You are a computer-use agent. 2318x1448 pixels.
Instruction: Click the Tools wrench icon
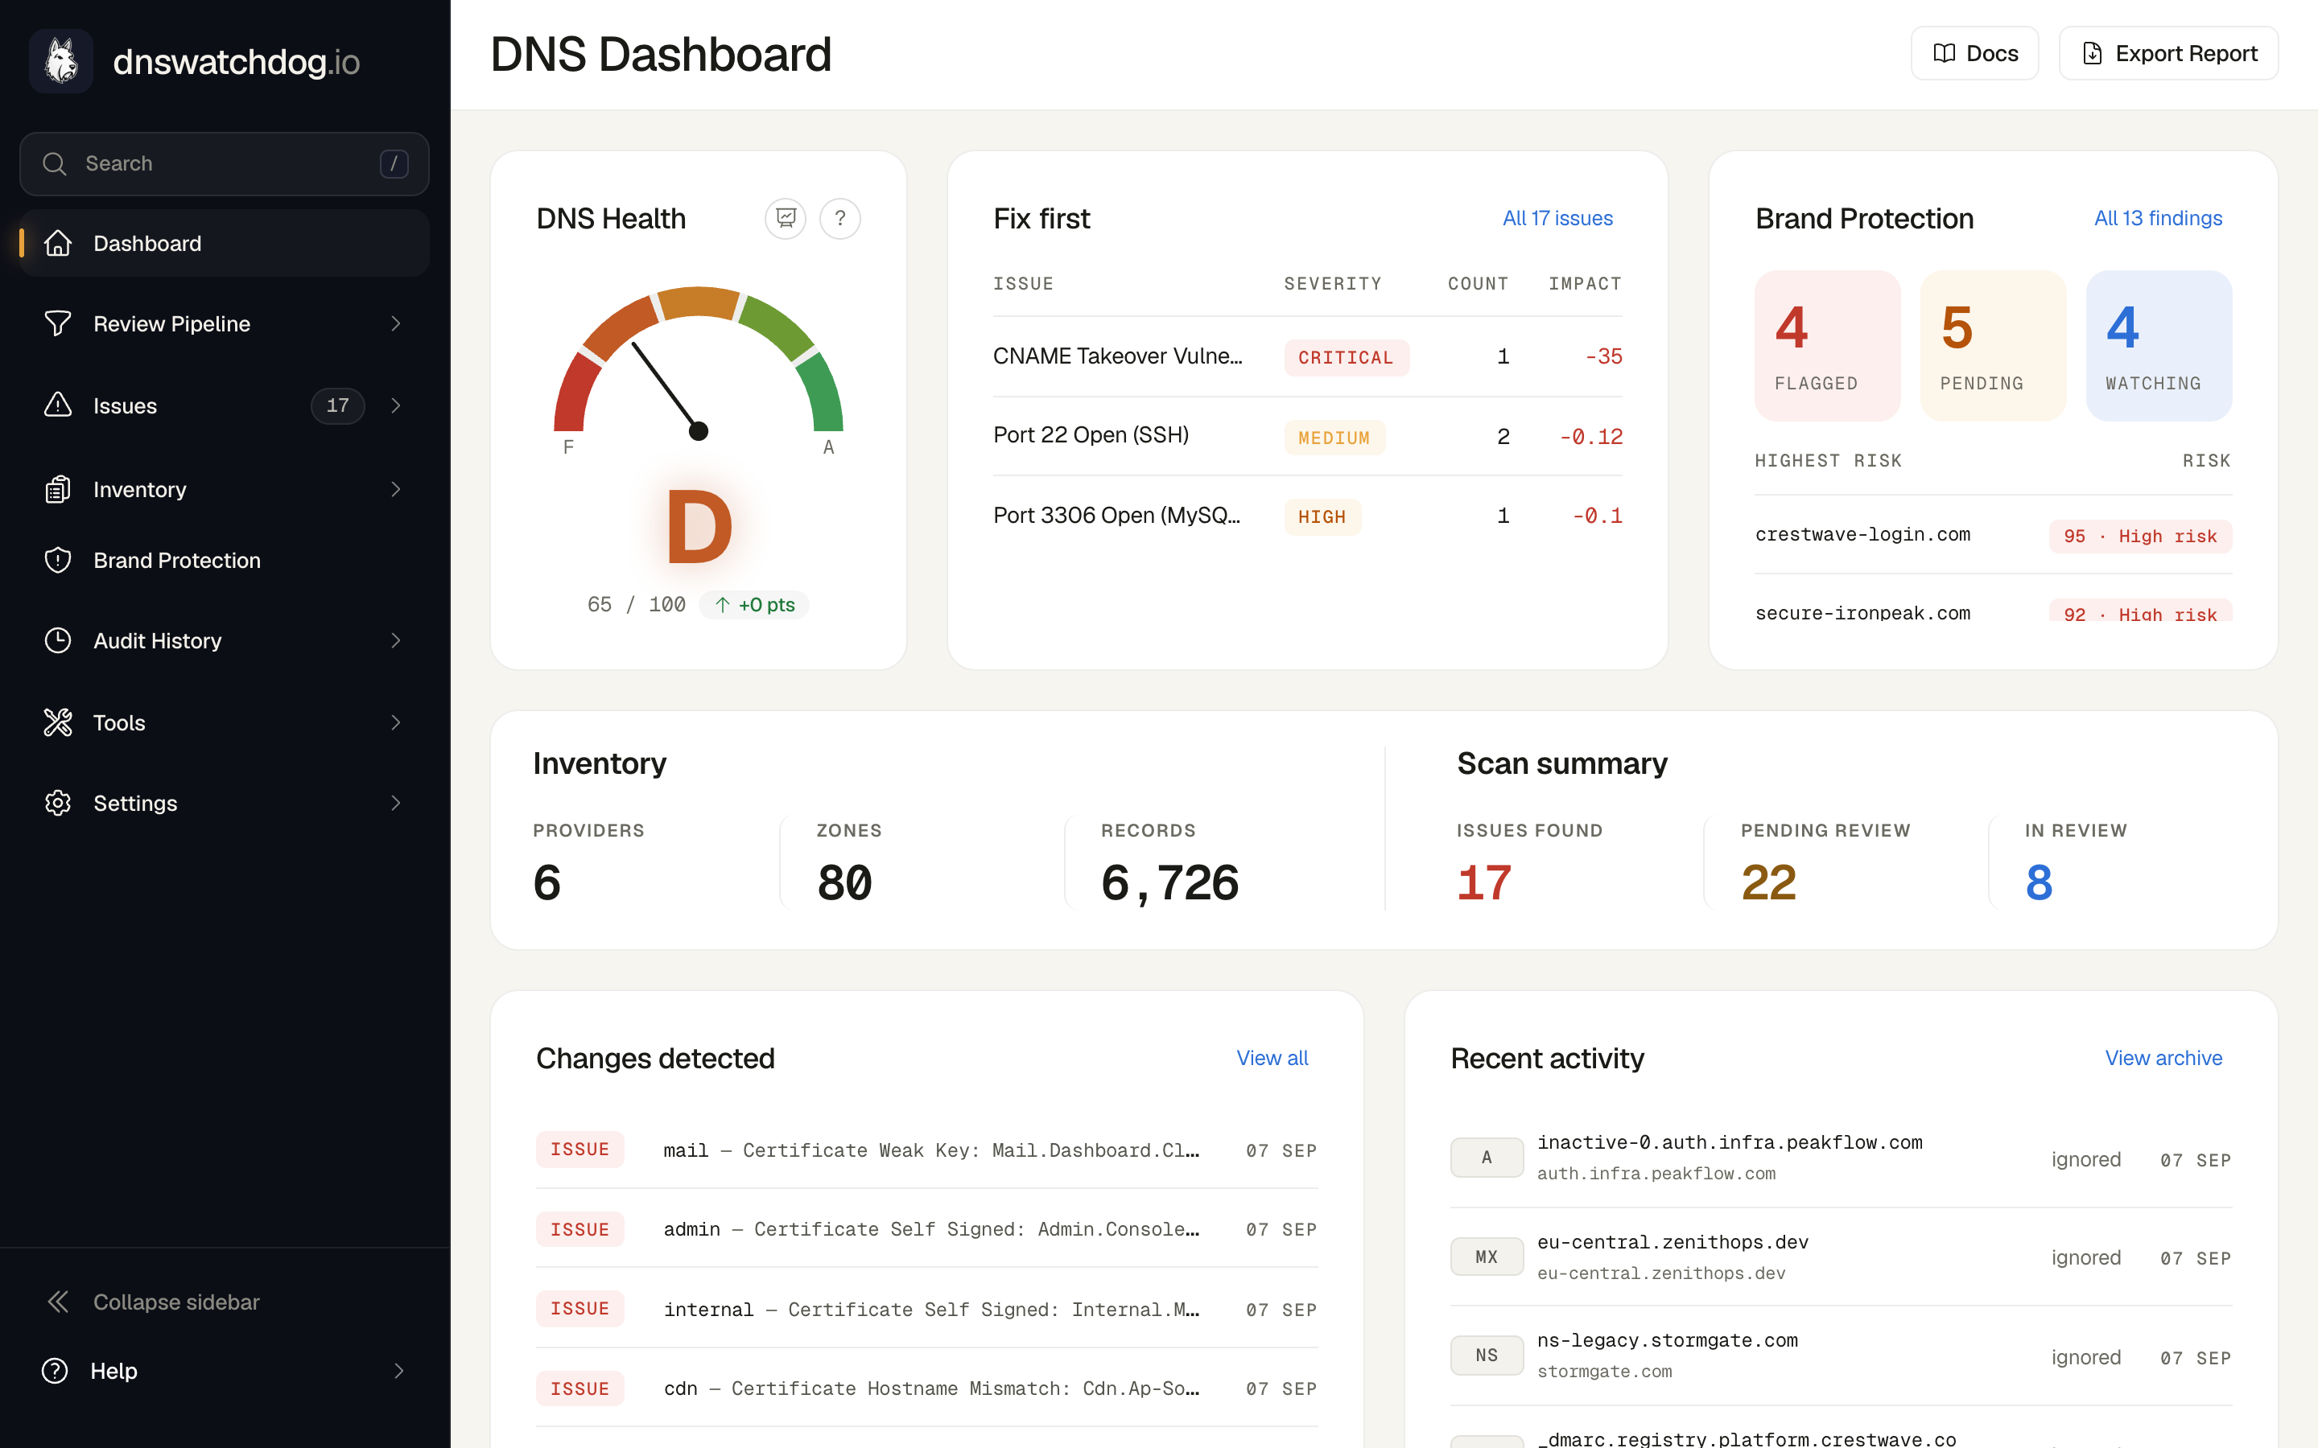tap(59, 722)
